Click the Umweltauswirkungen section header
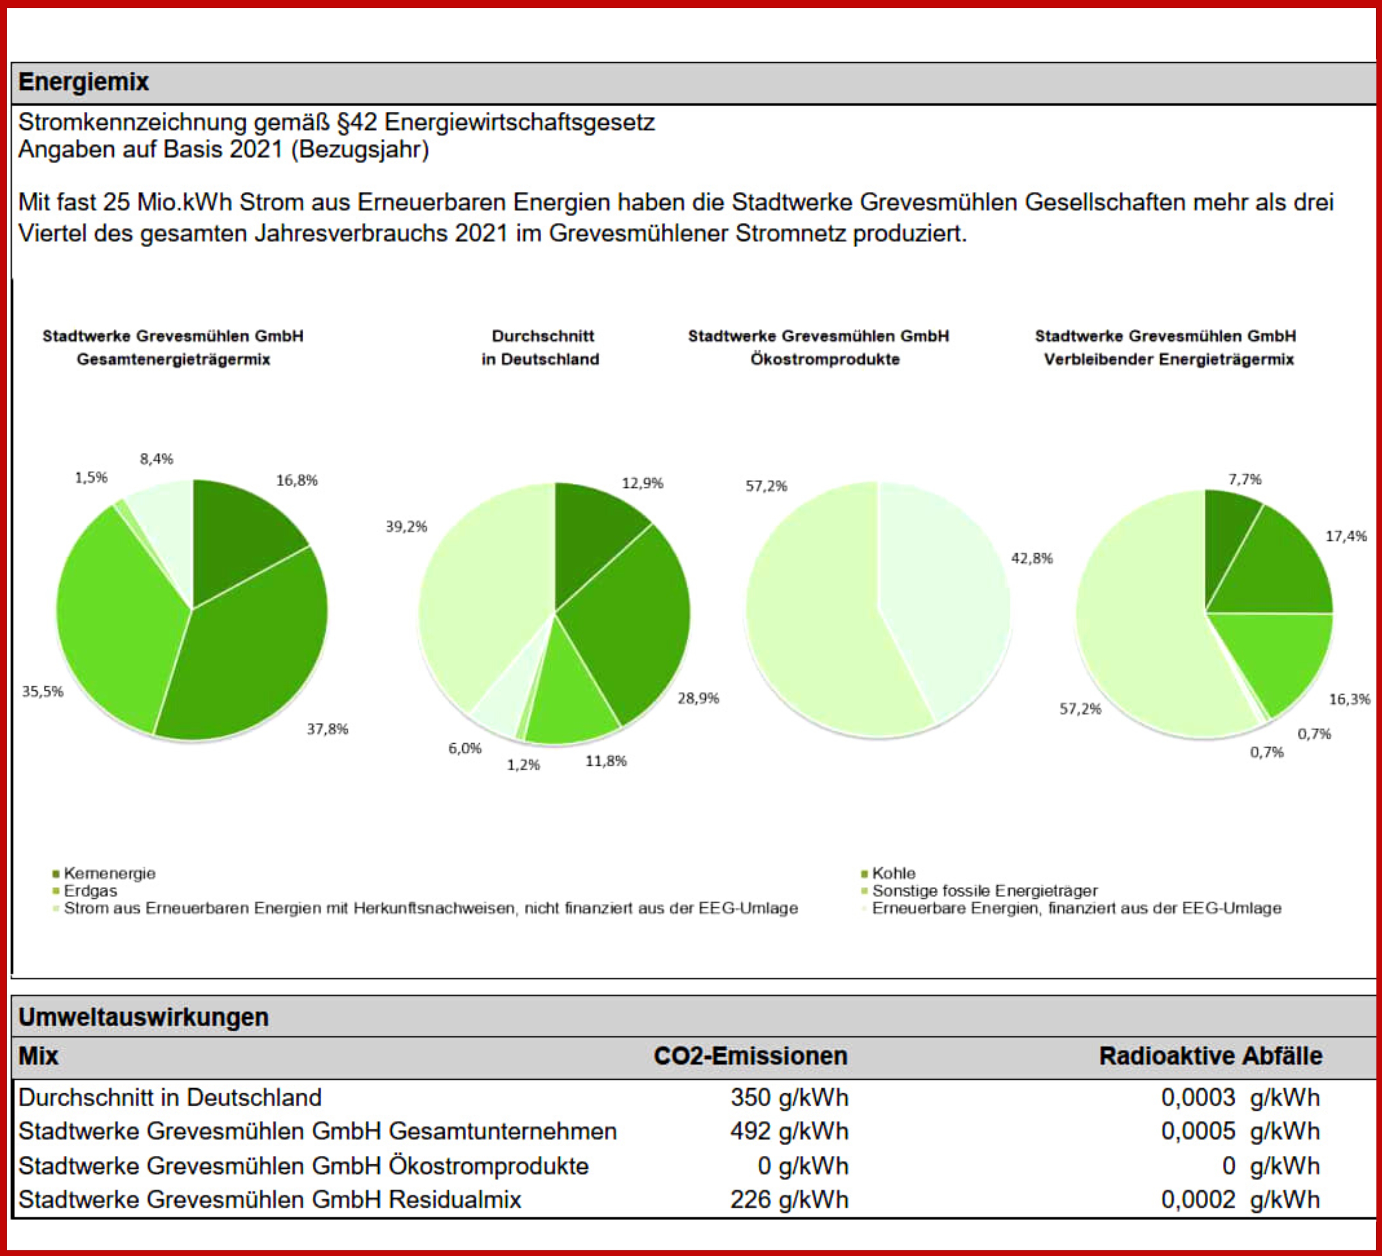 point(143,1017)
